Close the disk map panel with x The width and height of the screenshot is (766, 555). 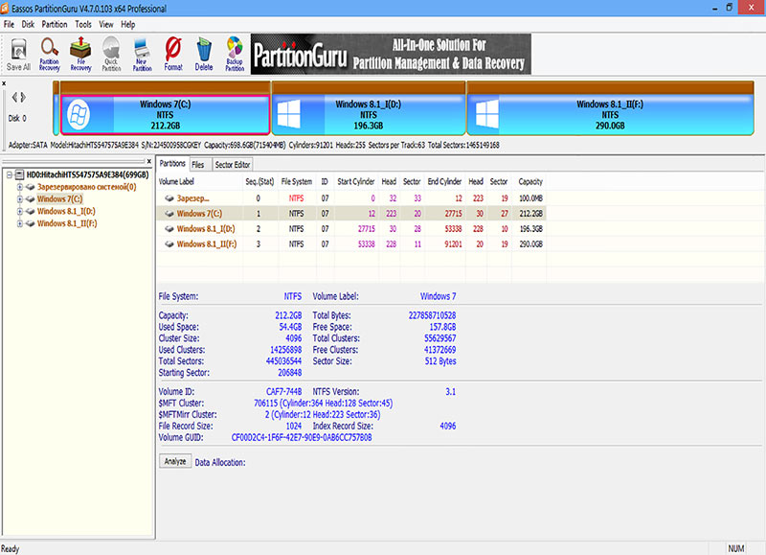pos(4,83)
